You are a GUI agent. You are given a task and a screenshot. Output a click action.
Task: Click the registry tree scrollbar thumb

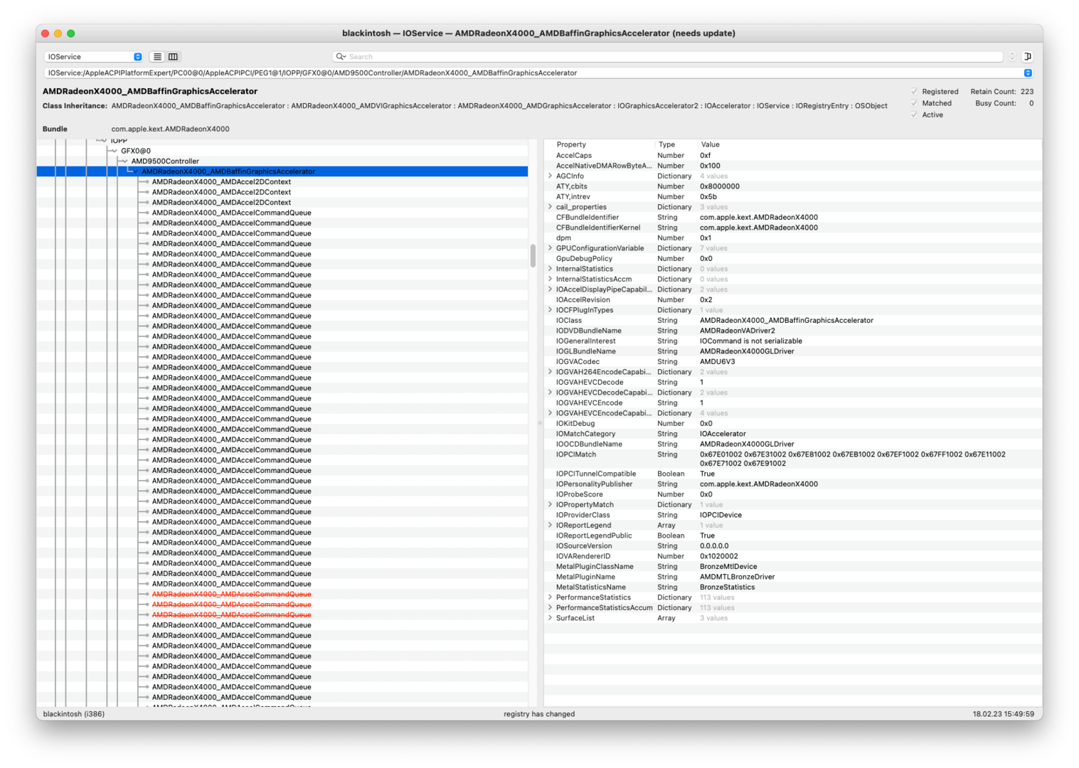(x=533, y=256)
